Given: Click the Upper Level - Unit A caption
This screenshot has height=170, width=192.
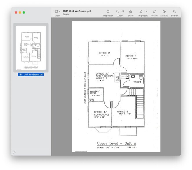Looking at the screenshot, I should click(115, 144).
